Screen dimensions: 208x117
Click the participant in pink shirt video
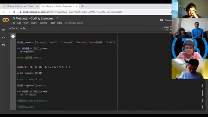(x=190, y=48)
